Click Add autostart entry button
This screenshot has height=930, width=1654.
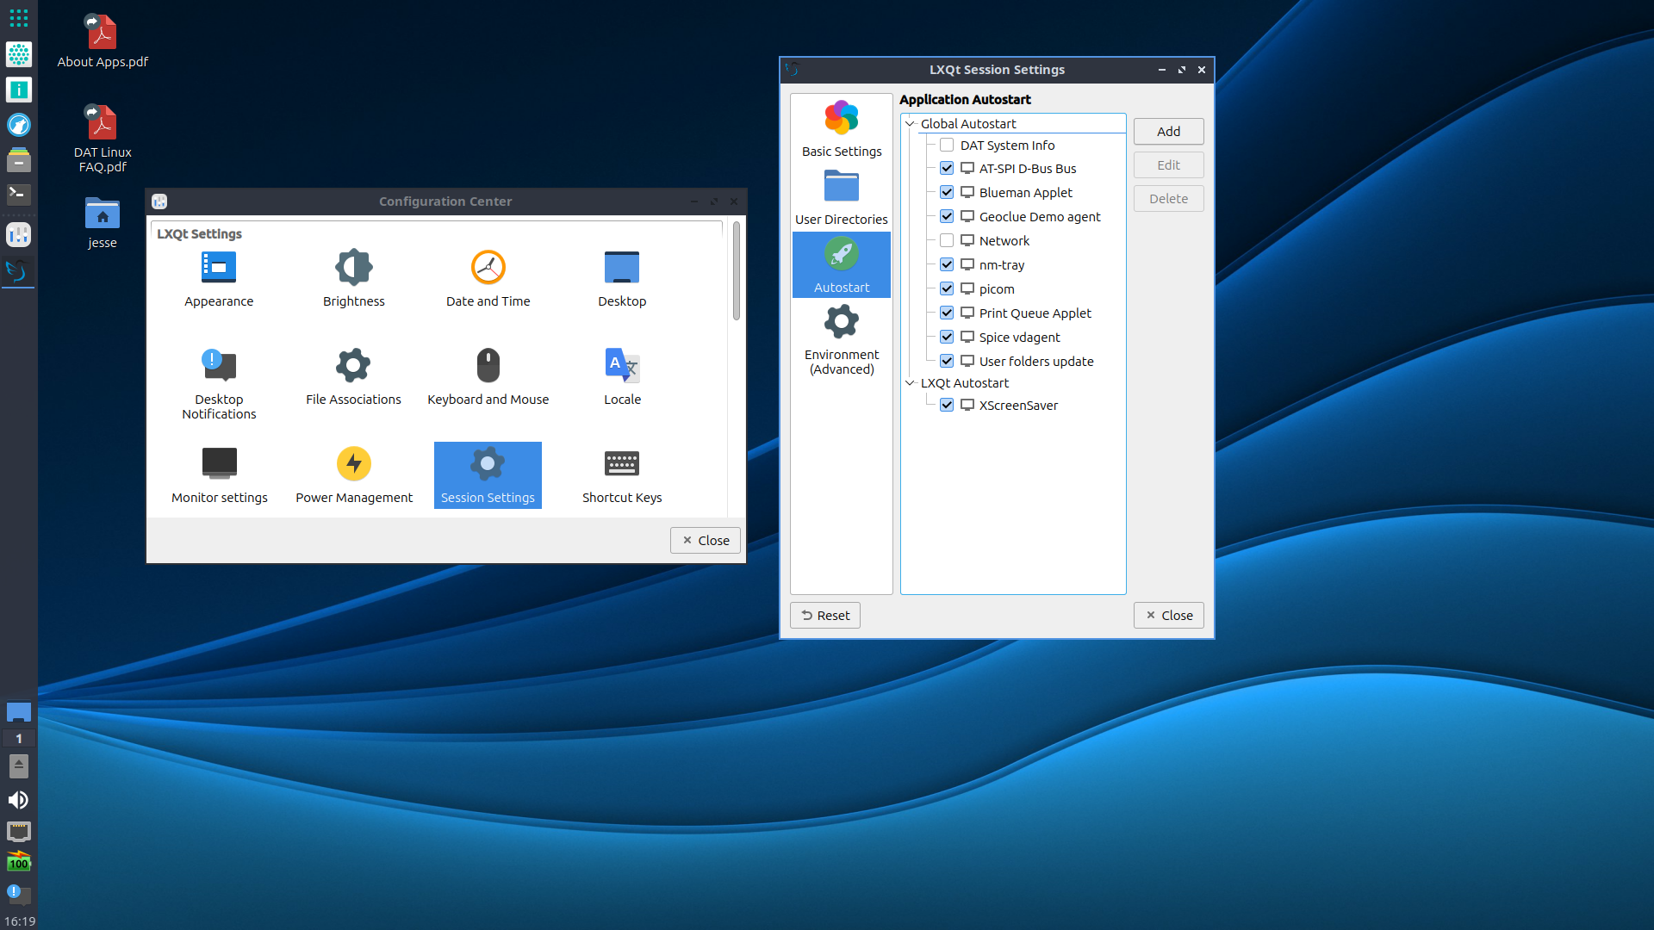point(1168,131)
